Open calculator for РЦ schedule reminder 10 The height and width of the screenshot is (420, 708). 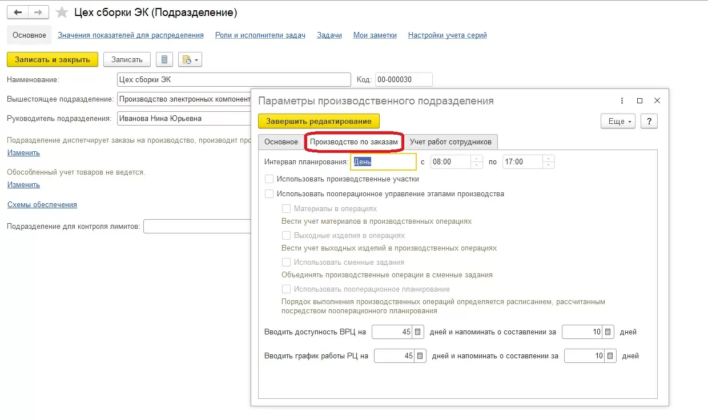tap(610, 356)
